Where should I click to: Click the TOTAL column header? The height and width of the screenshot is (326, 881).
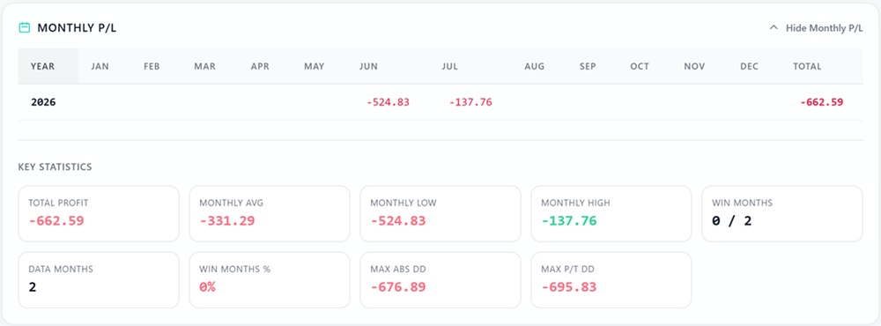pos(807,66)
